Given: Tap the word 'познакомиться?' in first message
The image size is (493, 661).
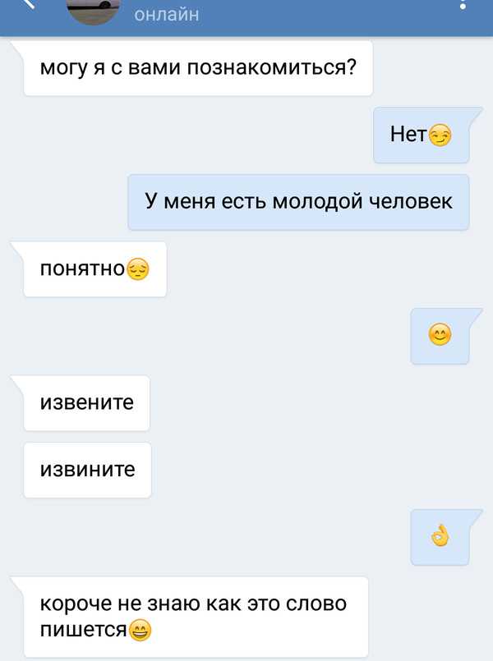Looking at the screenshot, I should coord(272,68).
